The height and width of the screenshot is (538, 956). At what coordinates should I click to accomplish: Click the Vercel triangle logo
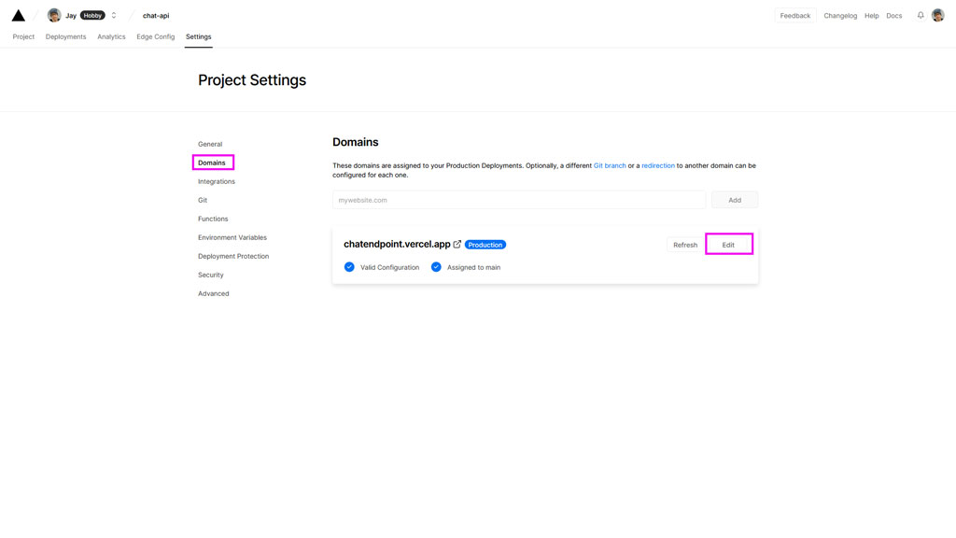19,14
